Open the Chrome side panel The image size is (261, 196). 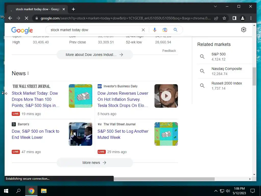234,18
